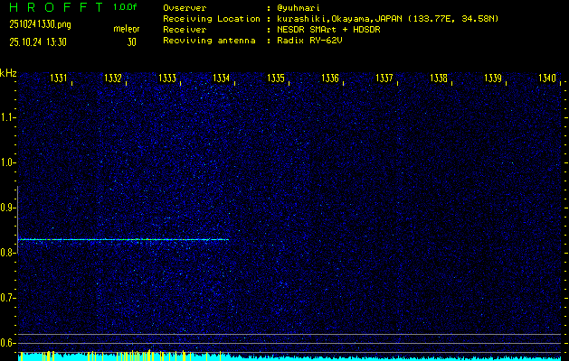Click the bright horizontal signal line

[122, 239]
